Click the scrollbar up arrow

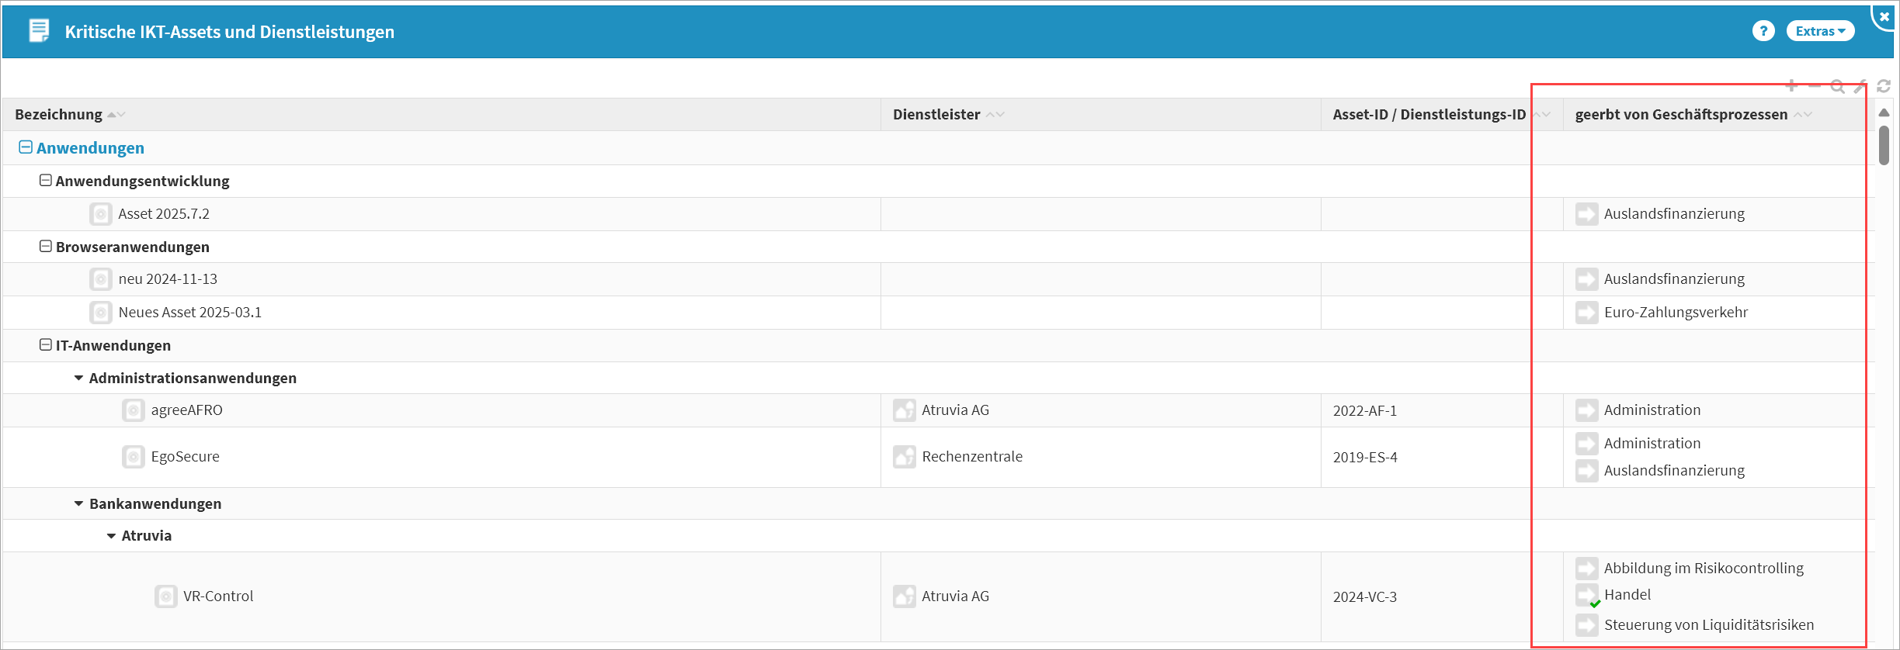tap(1884, 113)
